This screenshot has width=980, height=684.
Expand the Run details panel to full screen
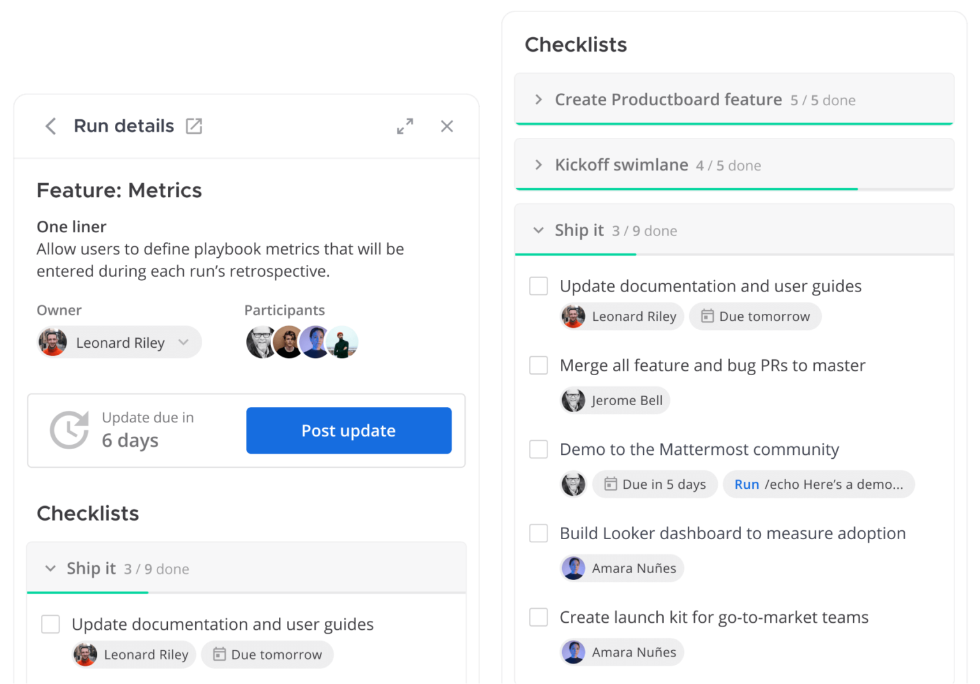tap(405, 126)
